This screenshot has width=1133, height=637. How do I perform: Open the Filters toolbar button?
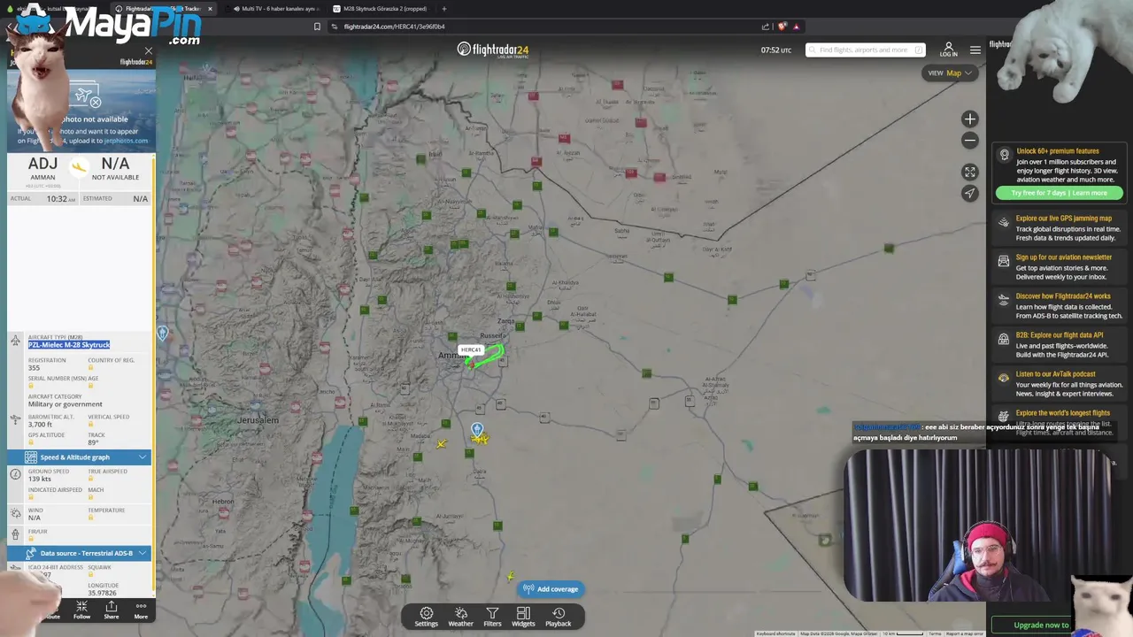492,617
